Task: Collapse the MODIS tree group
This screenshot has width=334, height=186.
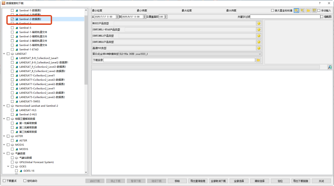Action: pos(4,145)
